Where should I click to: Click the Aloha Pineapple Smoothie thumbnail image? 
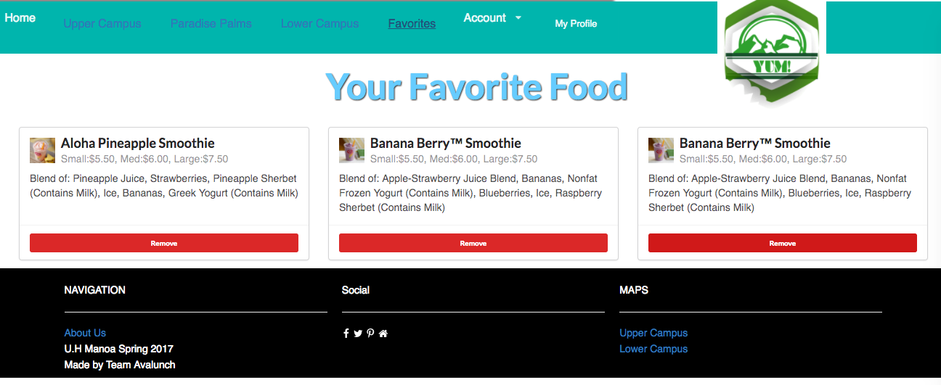[x=43, y=150]
